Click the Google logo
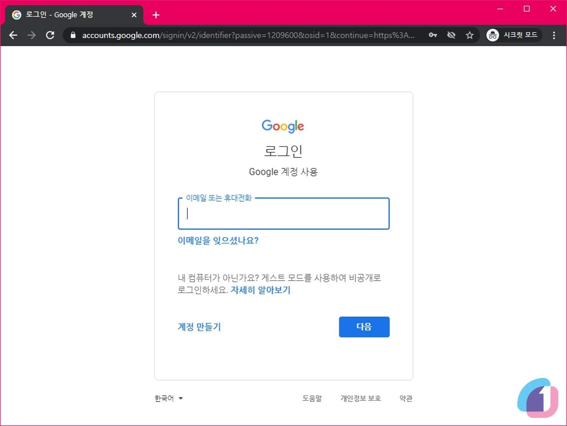This screenshot has width=567, height=426. click(x=283, y=126)
